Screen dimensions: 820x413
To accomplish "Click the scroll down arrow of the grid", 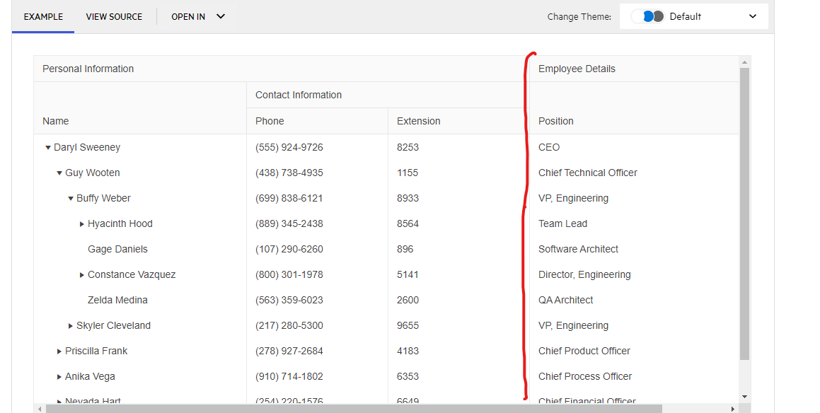I will coord(744,397).
